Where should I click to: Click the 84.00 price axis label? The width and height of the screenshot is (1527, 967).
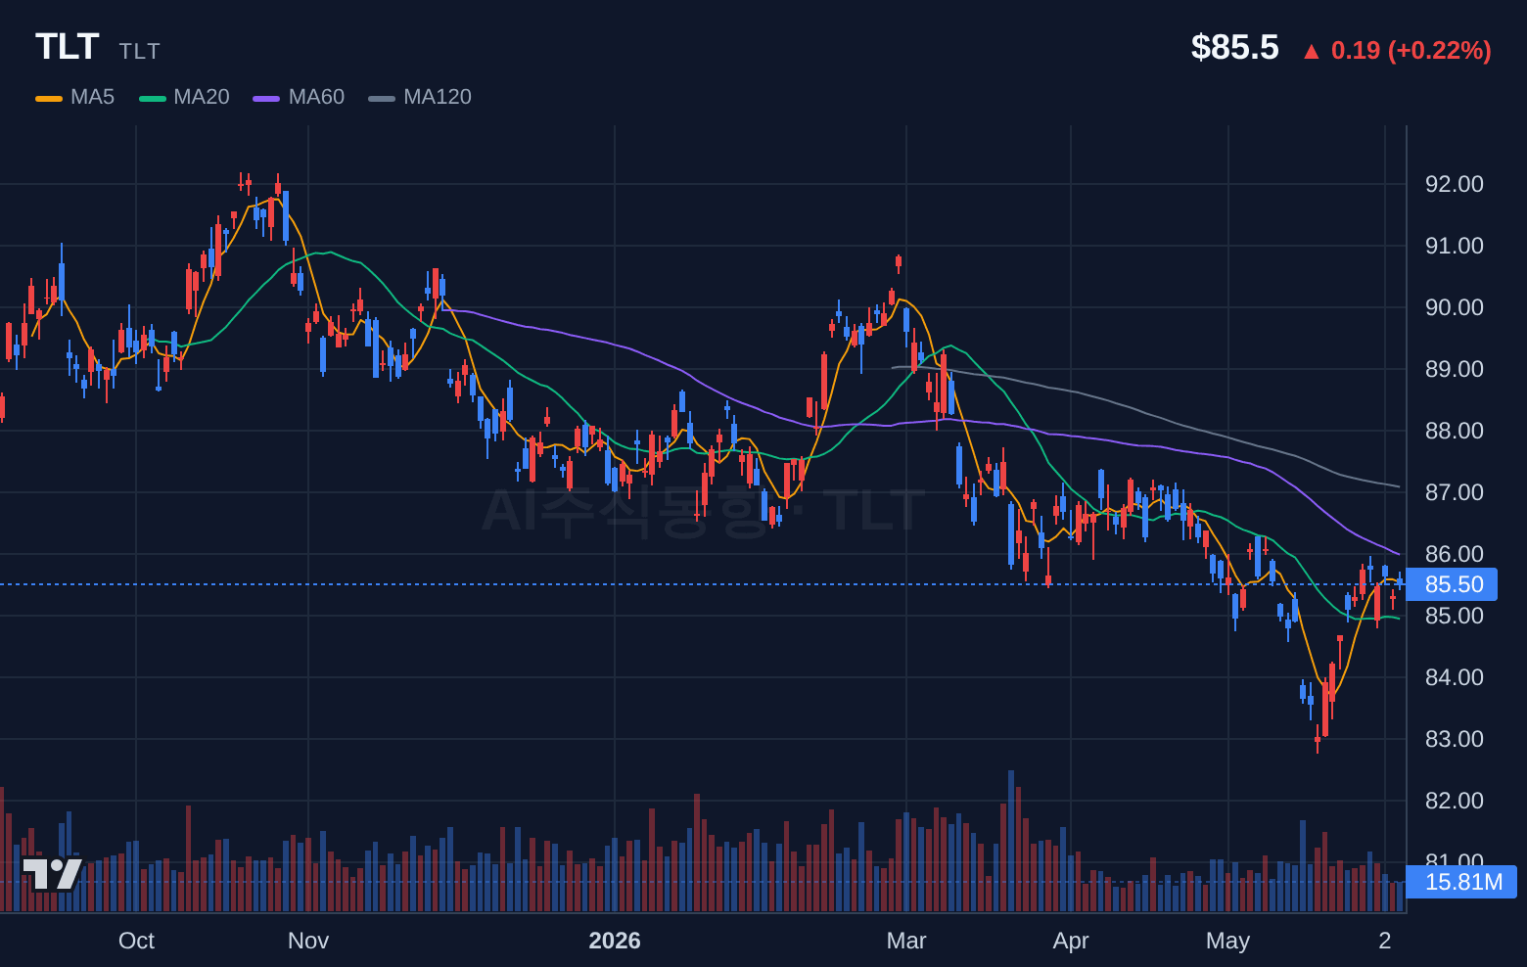(x=1455, y=677)
